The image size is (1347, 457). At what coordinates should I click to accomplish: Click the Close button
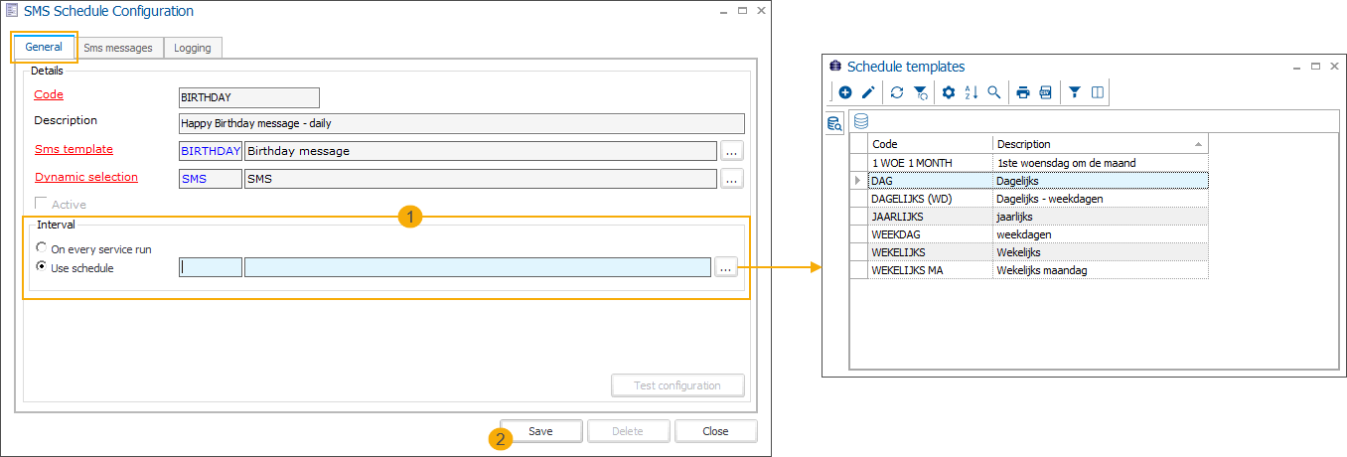pos(715,431)
